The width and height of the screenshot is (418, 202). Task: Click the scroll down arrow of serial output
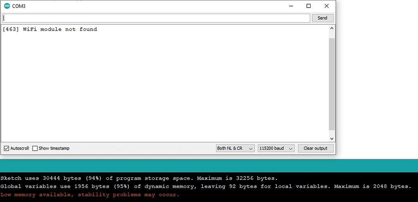pos(332,138)
